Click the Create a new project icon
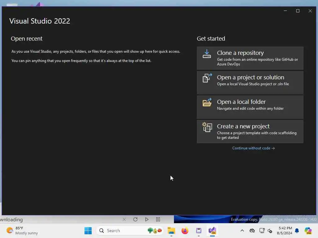Screen dimensions: 318x238 point(207,127)
